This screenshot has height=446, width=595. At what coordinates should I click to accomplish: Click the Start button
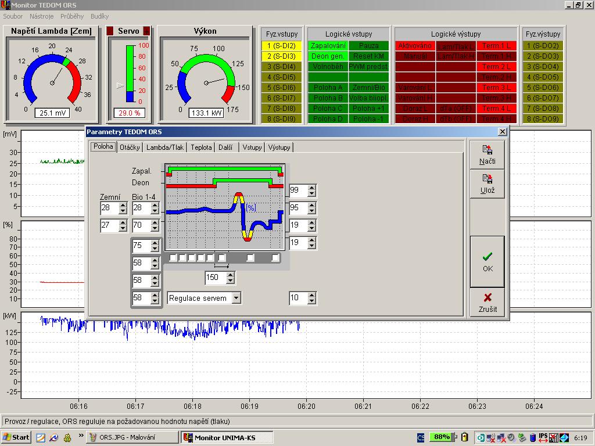click(x=16, y=437)
